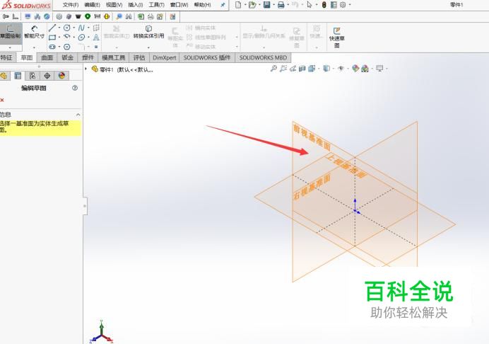
Task: Click Zoom to Area icon in view toolbar
Action: [283, 69]
